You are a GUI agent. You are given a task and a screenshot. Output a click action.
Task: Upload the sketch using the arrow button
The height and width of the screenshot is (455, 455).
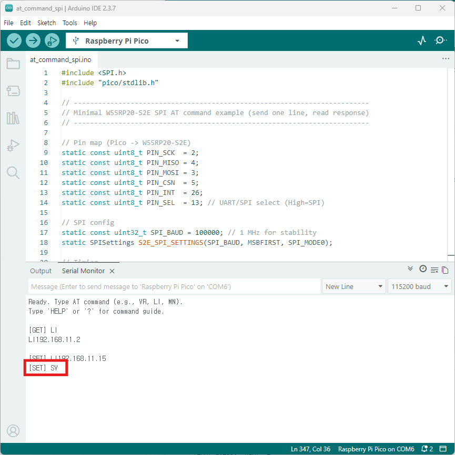33,40
